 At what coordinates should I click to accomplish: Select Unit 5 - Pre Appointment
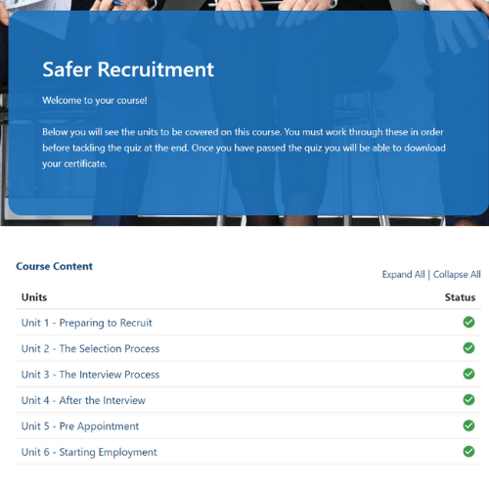(x=80, y=426)
